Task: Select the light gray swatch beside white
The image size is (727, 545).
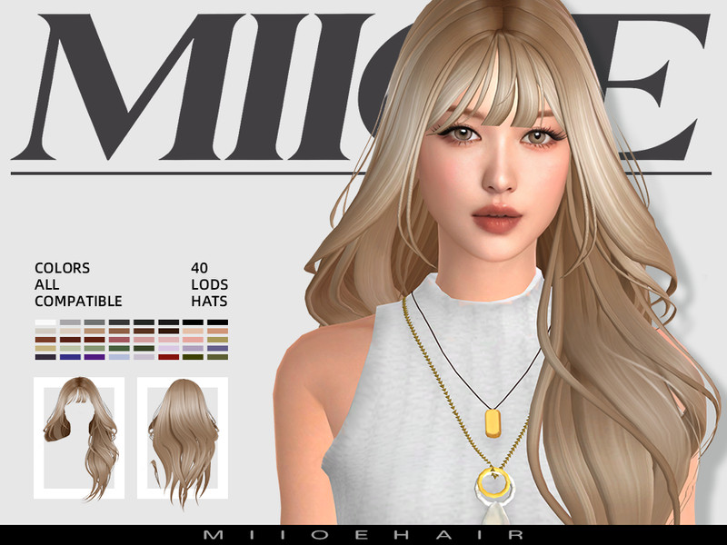Action: 70,322
